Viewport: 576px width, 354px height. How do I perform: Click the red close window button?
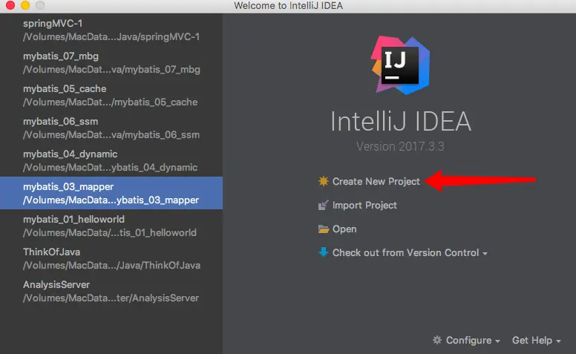point(10,5)
